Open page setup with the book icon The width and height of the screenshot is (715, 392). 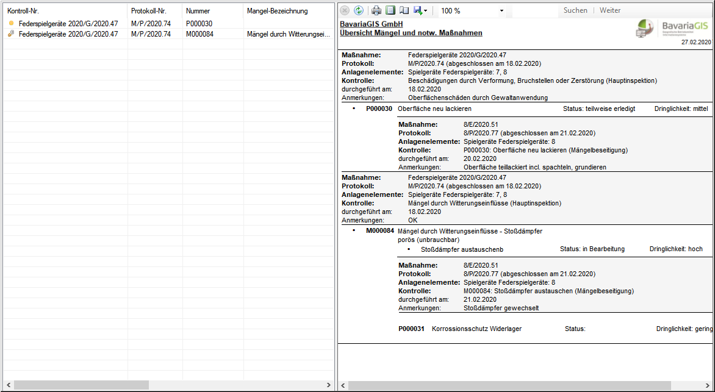pos(403,10)
